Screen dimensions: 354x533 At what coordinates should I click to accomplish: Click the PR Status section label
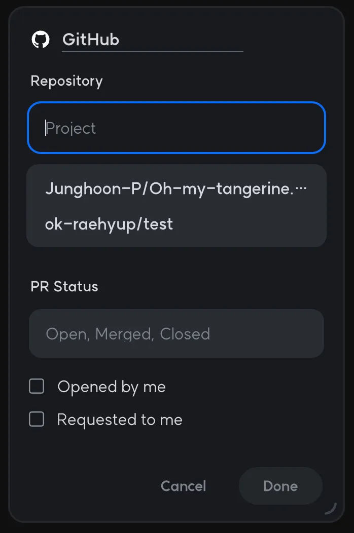pos(64,287)
